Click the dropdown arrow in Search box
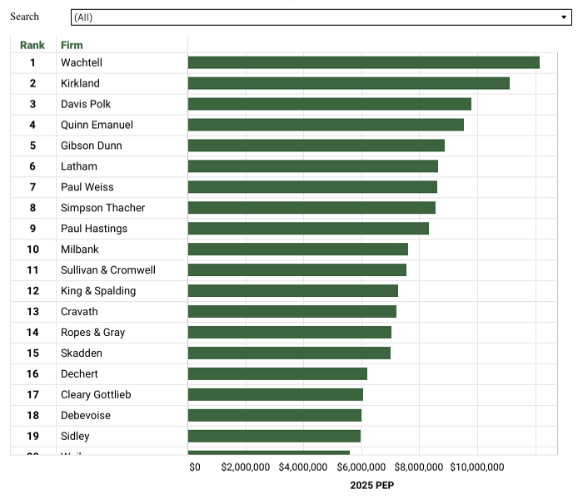 click(563, 17)
